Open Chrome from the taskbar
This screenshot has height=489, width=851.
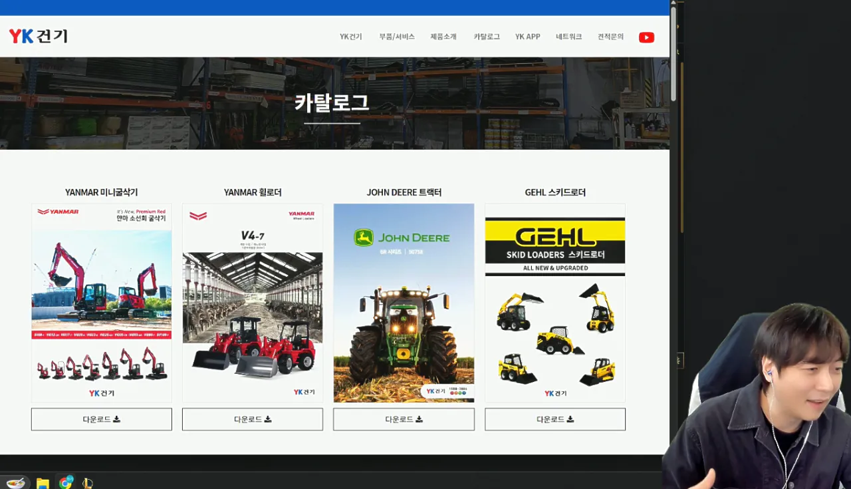65,483
